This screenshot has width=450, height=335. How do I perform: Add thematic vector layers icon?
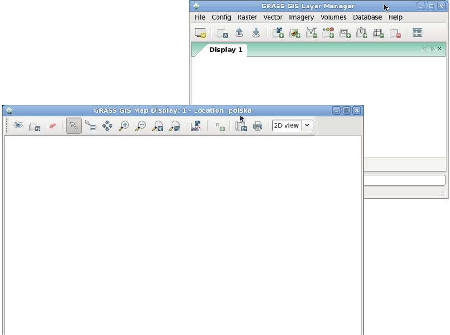(328, 33)
